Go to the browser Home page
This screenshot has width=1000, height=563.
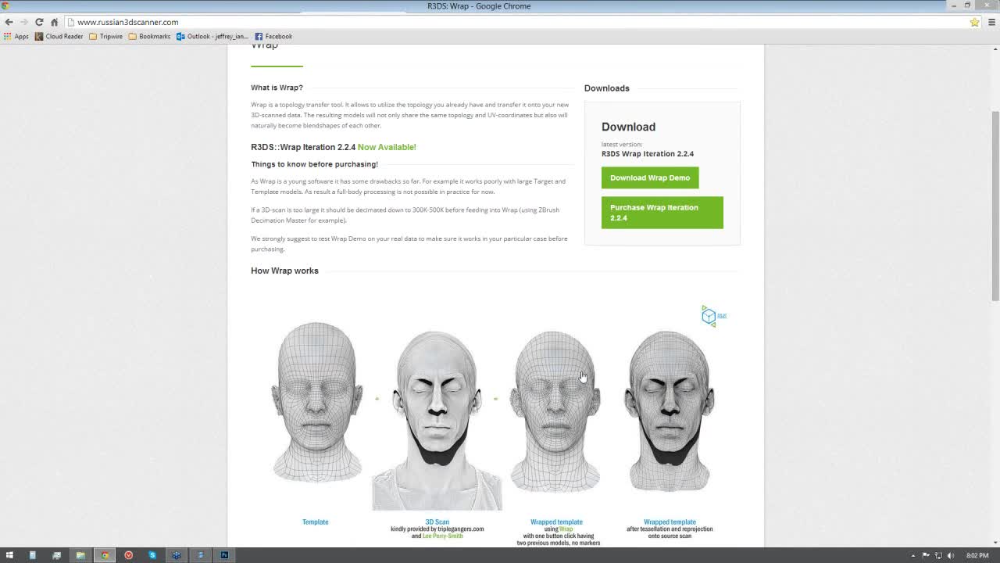[x=54, y=22]
